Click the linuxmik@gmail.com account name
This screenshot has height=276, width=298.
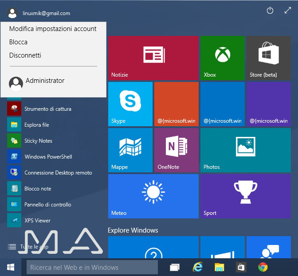(x=47, y=13)
